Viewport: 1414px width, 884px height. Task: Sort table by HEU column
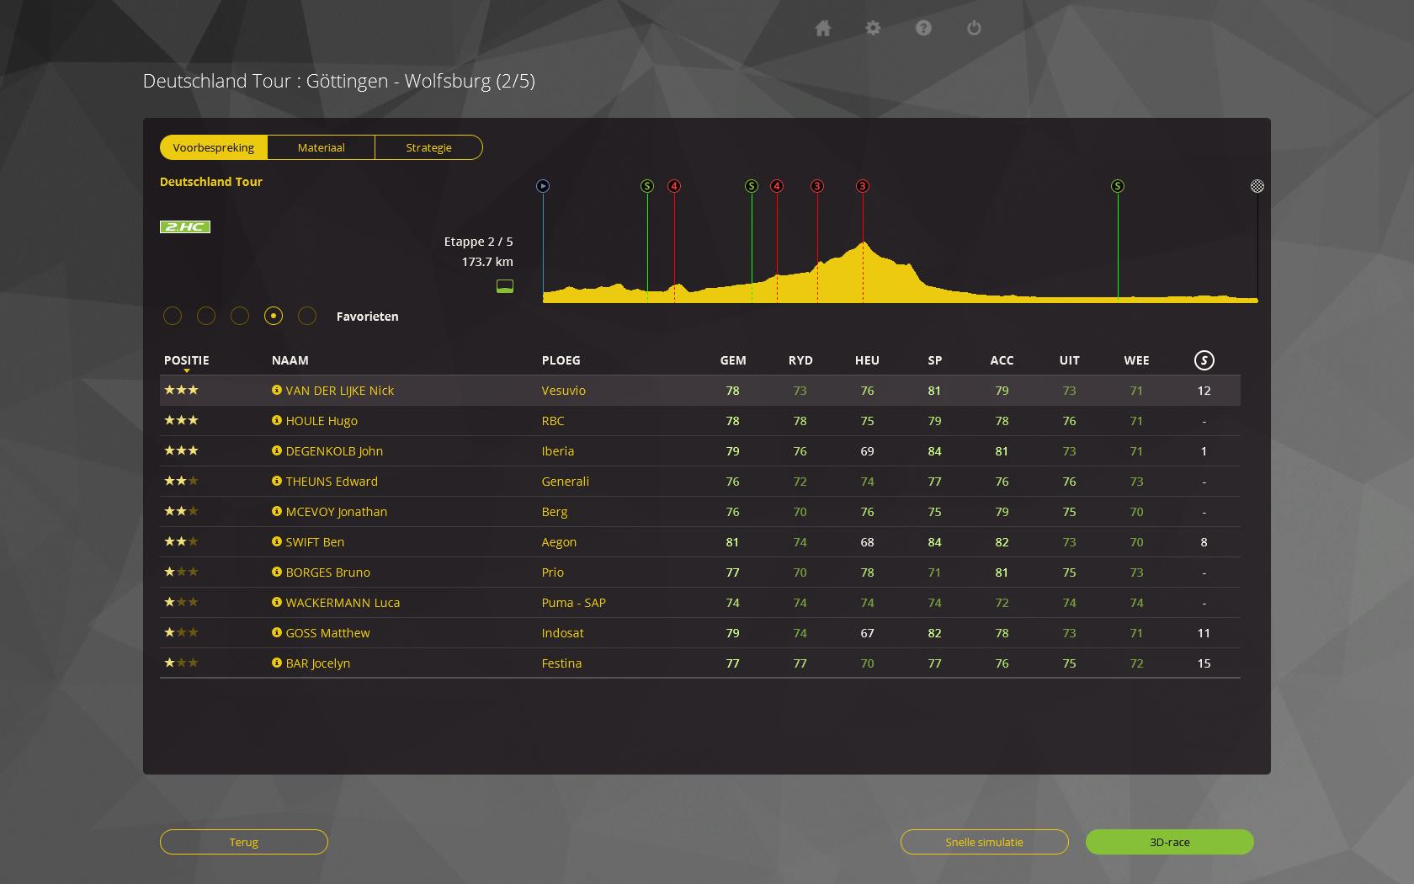[867, 360]
